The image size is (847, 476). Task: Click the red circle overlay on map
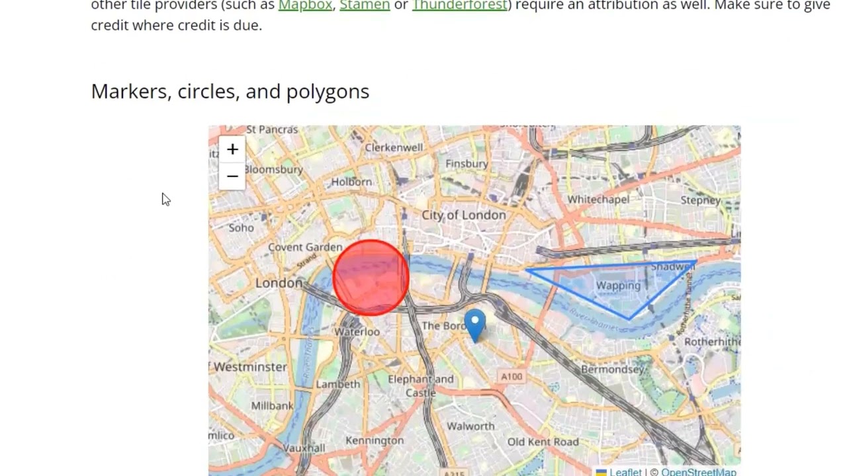[x=371, y=278]
